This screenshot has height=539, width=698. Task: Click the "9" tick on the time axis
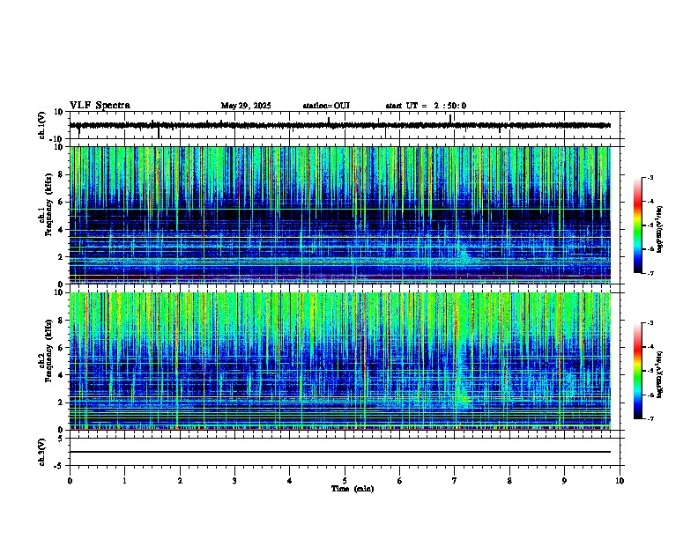point(564,481)
